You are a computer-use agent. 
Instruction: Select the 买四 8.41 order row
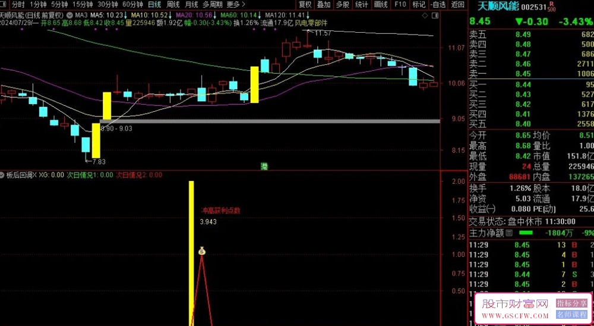coord(532,114)
